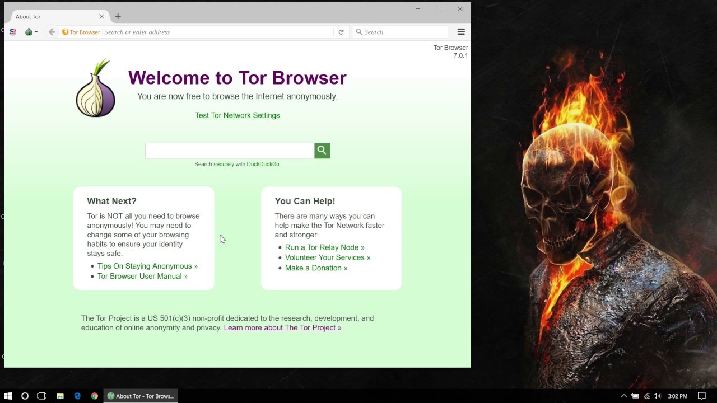Launch Google Chrome from taskbar
The height and width of the screenshot is (403, 717).
point(95,396)
